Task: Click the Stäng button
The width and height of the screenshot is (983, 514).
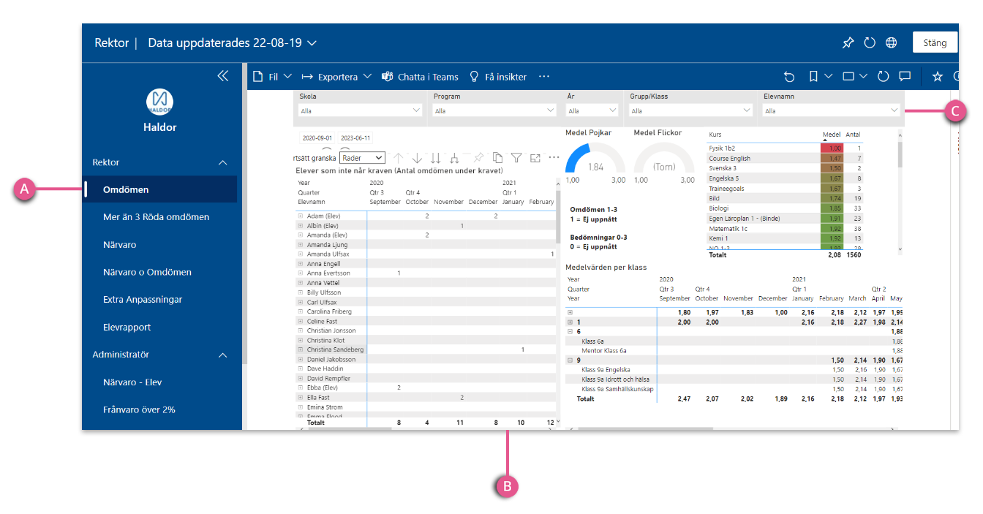Action: point(935,42)
